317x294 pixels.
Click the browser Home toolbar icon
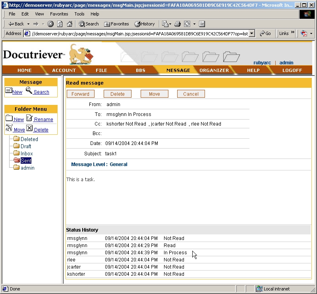tap(70, 24)
